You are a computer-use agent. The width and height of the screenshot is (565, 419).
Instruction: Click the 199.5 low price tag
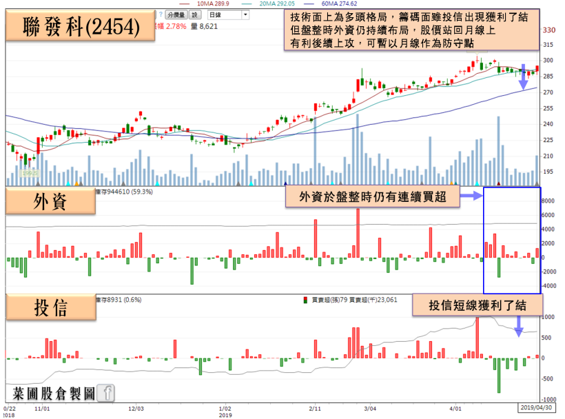coord(30,173)
